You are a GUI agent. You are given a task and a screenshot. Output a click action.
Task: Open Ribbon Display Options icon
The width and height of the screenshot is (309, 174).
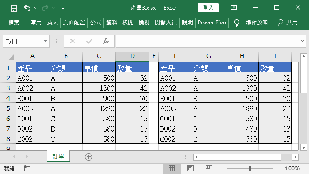(x=234, y=8)
